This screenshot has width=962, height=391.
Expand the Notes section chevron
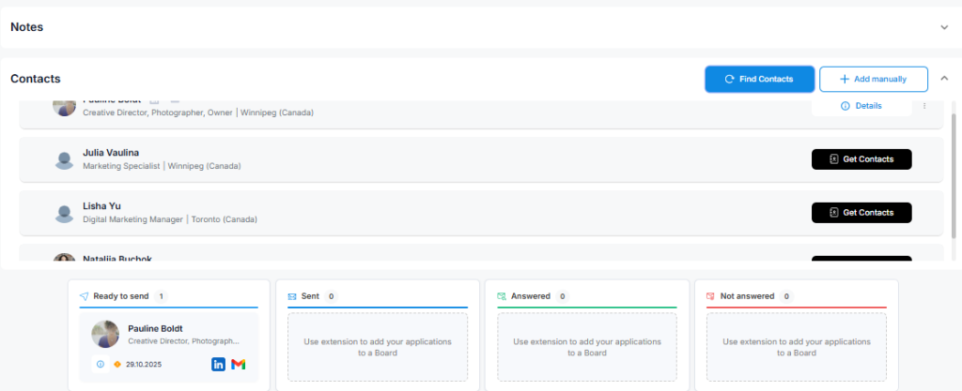(x=944, y=27)
